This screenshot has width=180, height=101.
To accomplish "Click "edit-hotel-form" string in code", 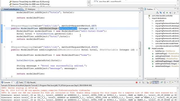I will pyautogui.click(x=92, y=31).
